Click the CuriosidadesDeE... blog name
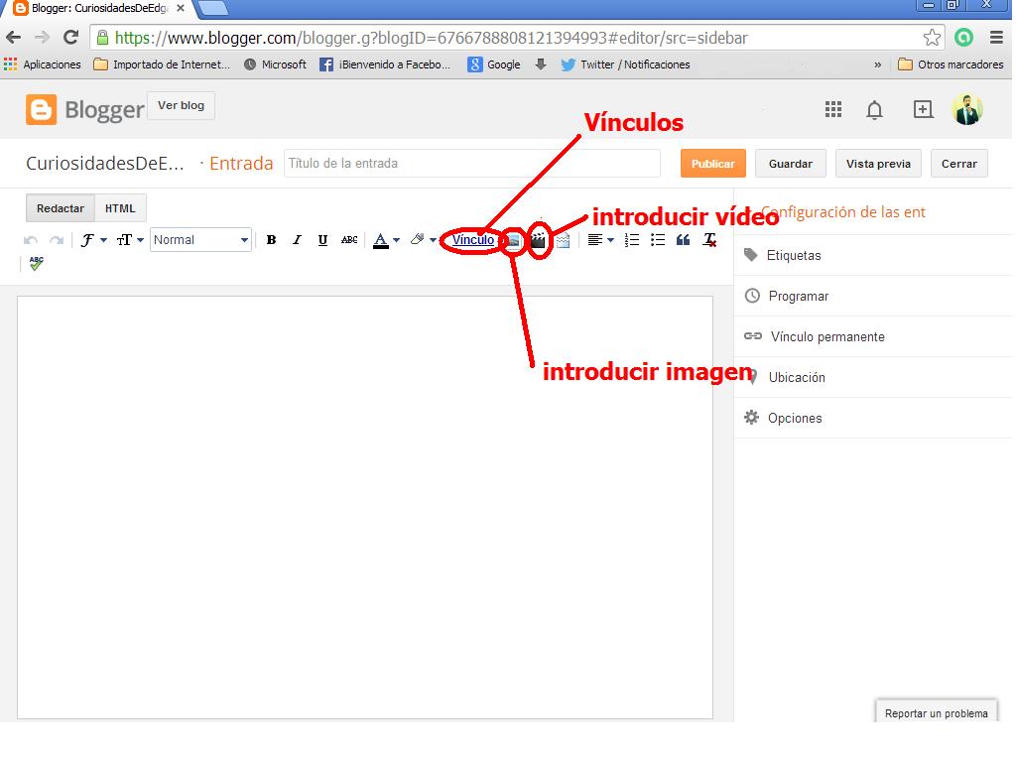This screenshot has width=1016, height=762. [104, 164]
